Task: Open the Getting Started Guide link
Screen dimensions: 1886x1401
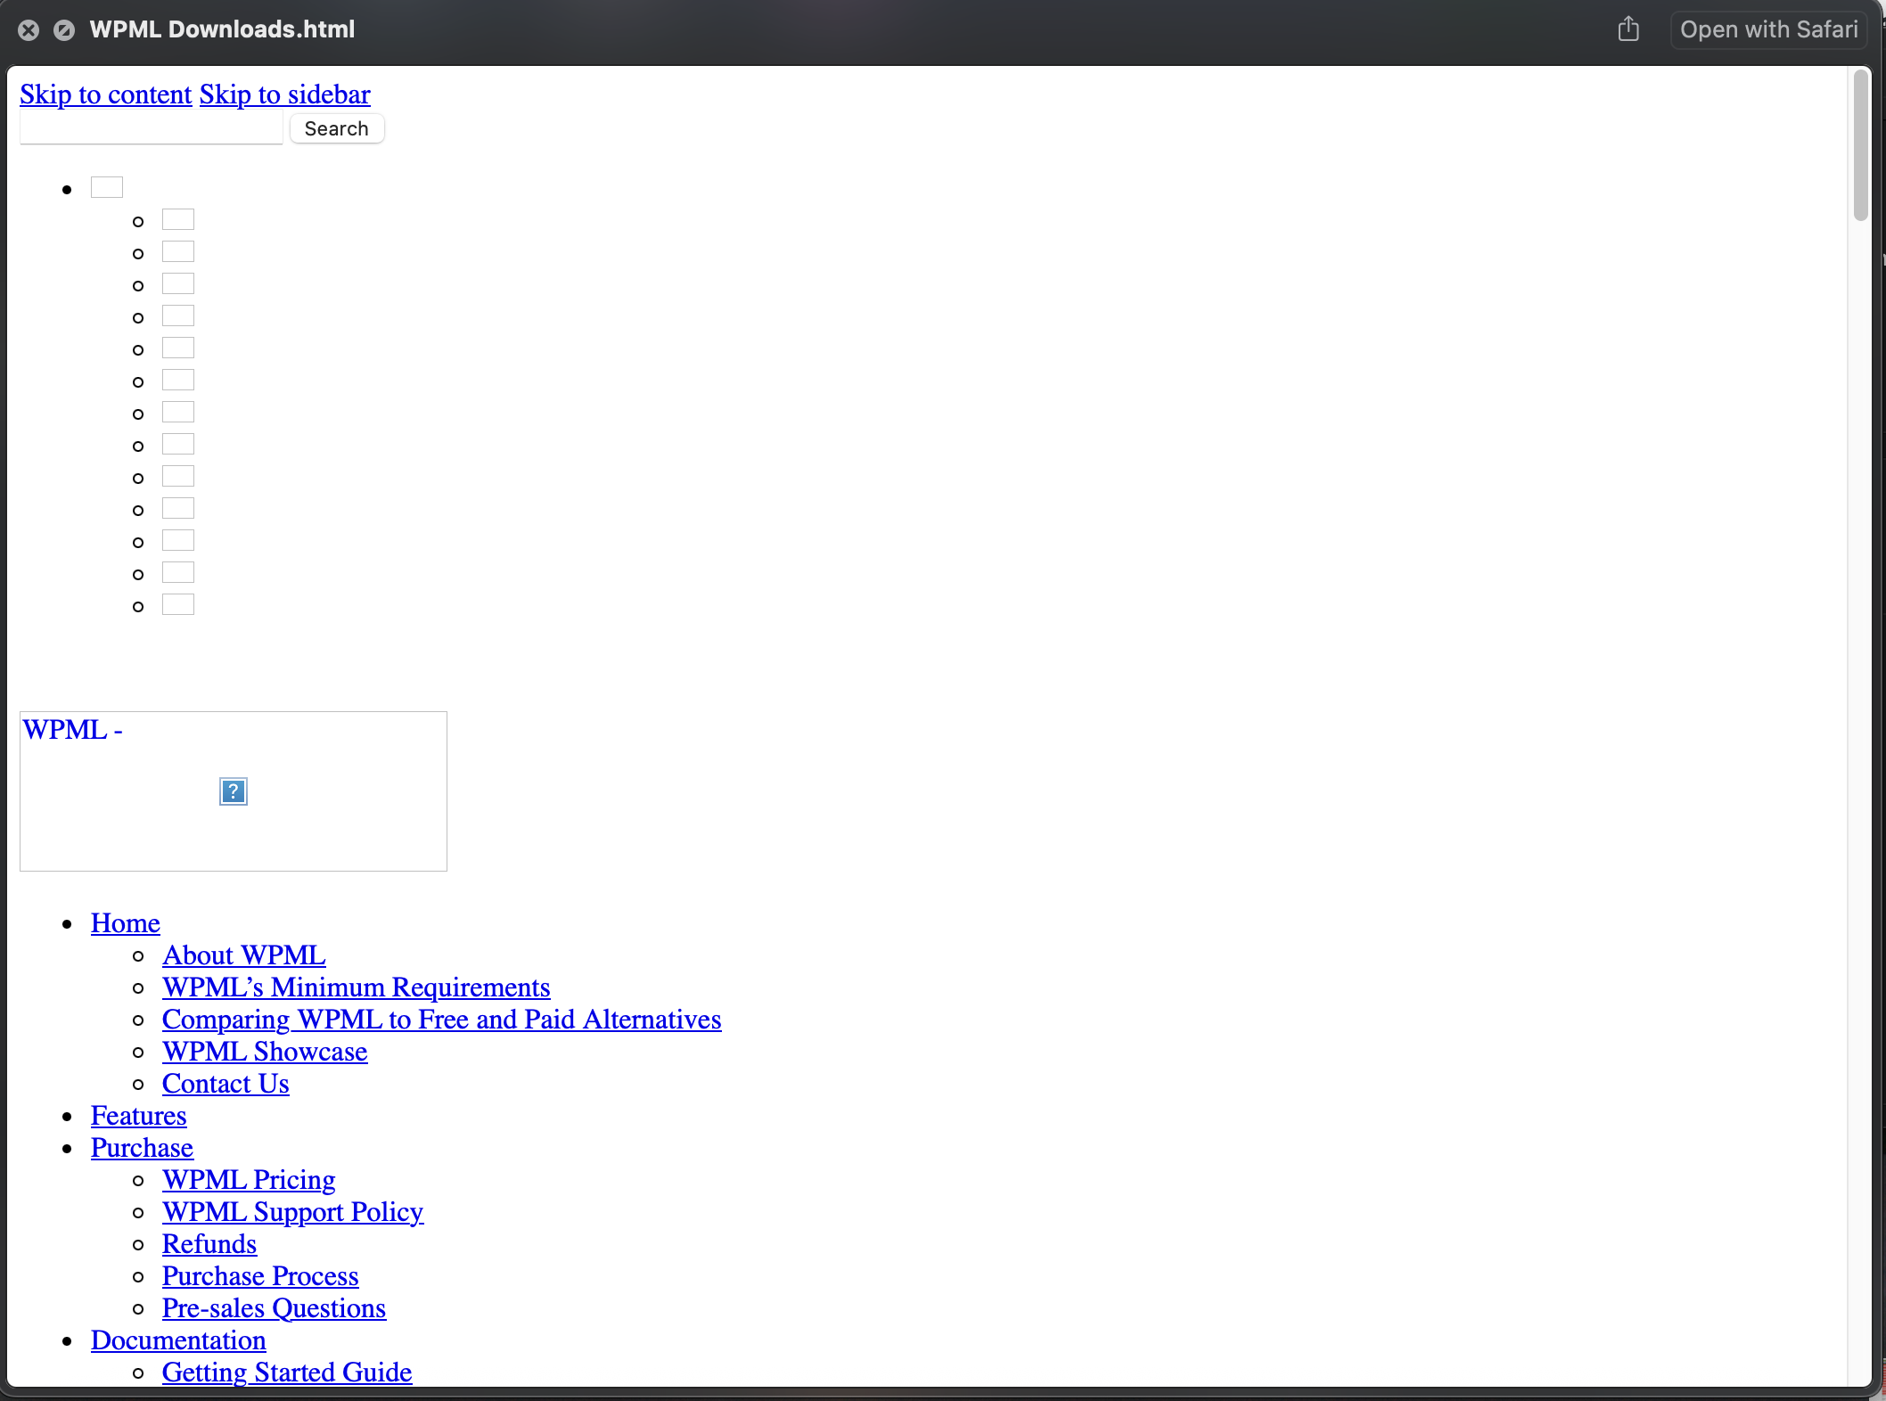Action: [287, 1372]
